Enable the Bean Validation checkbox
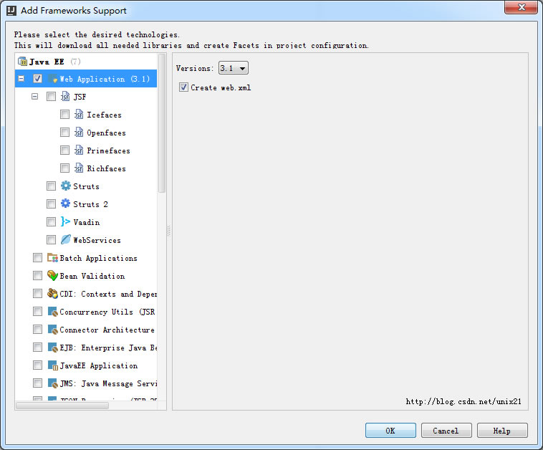 37,275
